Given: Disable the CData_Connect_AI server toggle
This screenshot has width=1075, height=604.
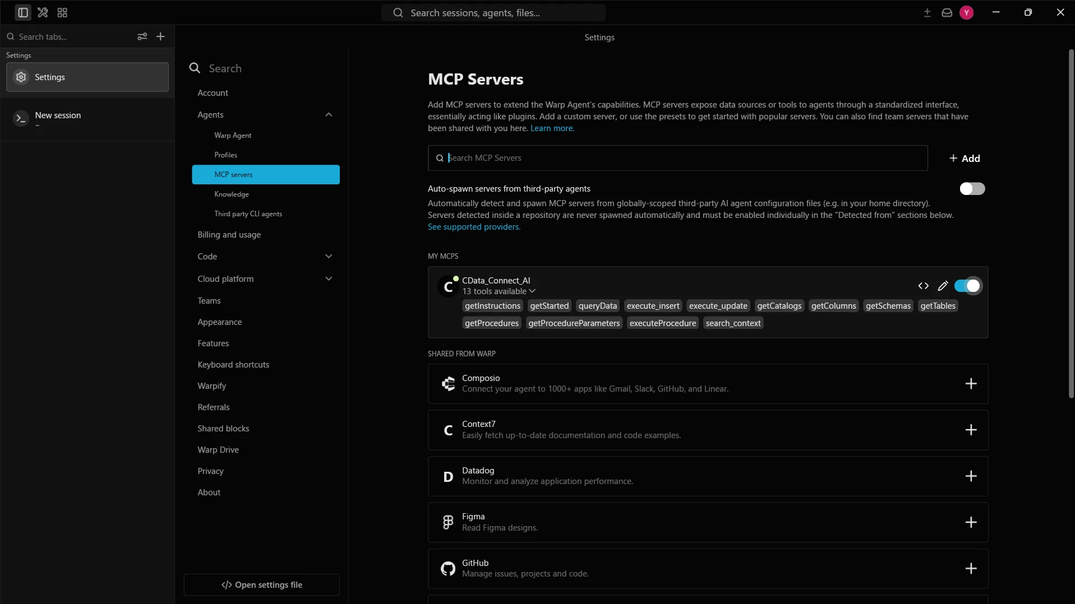Looking at the screenshot, I should click(x=968, y=286).
